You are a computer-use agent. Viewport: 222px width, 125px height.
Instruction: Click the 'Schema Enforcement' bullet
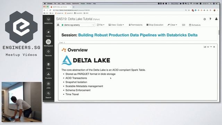(78, 90)
